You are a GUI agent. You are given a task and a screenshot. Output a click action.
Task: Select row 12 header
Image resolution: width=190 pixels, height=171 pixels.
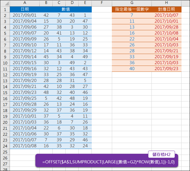[5, 75]
